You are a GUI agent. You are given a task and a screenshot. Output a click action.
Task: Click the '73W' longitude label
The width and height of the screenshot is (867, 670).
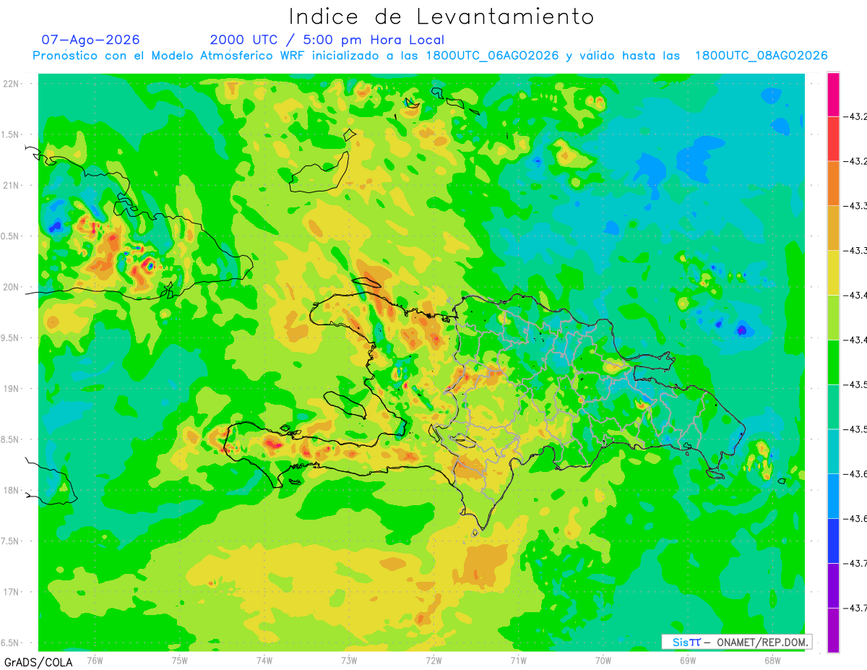pos(349,659)
